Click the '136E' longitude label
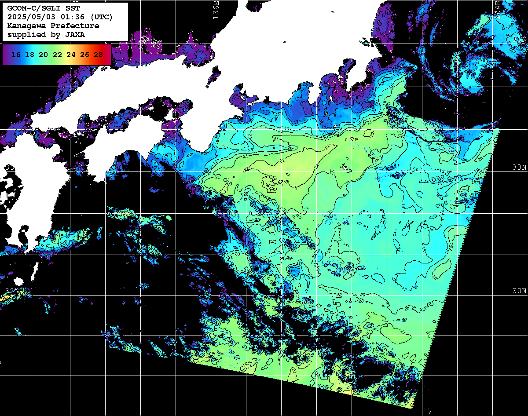Image resolution: width=528 pixels, height=416 pixels. click(216, 10)
